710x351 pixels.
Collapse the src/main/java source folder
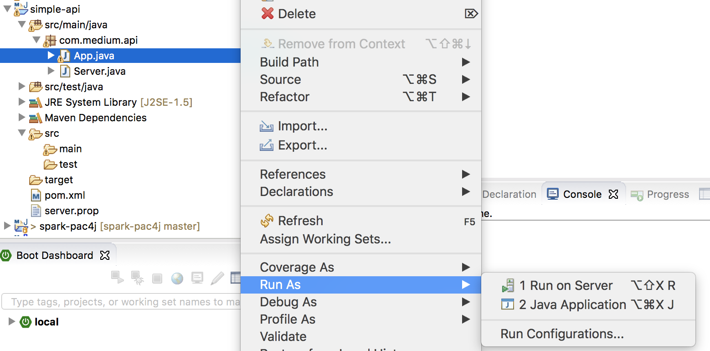tap(21, 25)
